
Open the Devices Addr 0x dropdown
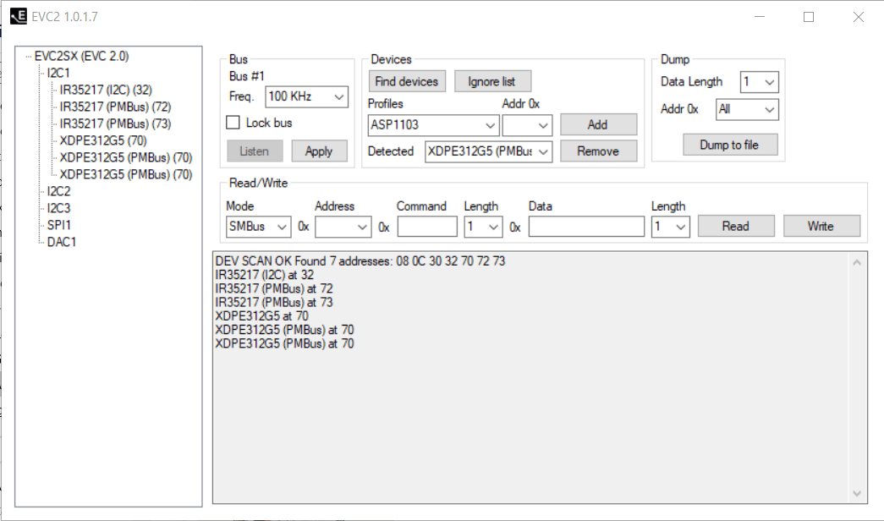[x=527, y=125]
